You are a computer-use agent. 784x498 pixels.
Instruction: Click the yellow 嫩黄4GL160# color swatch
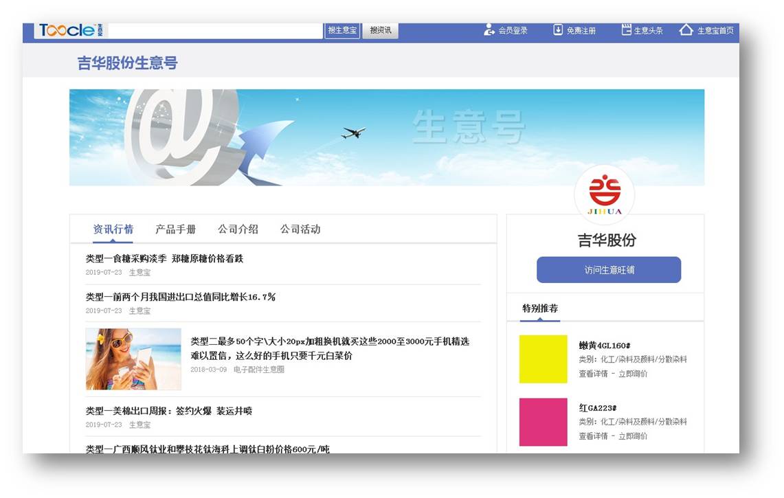point(543,359)
